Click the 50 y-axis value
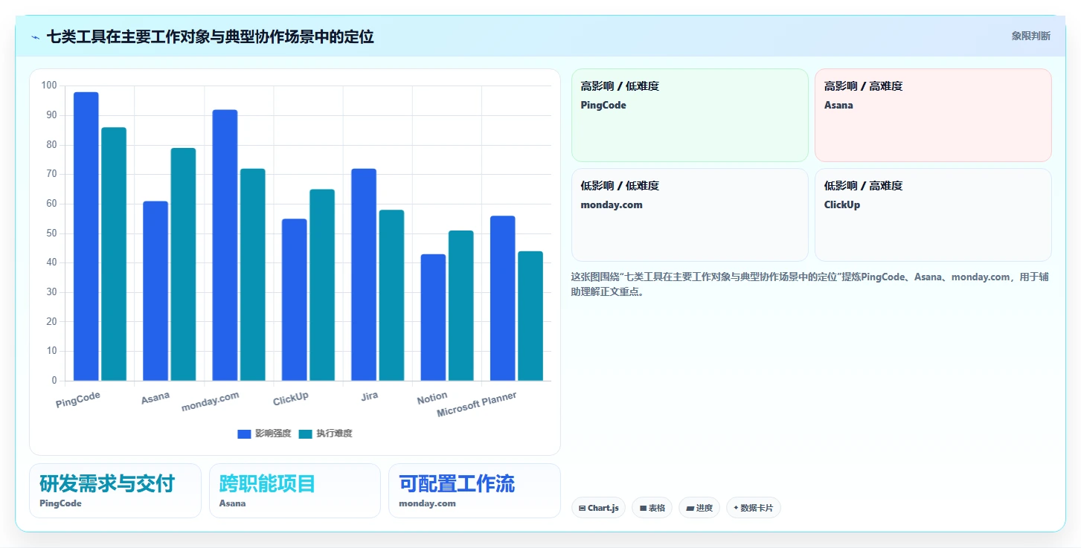 click(x=51, y=233)
